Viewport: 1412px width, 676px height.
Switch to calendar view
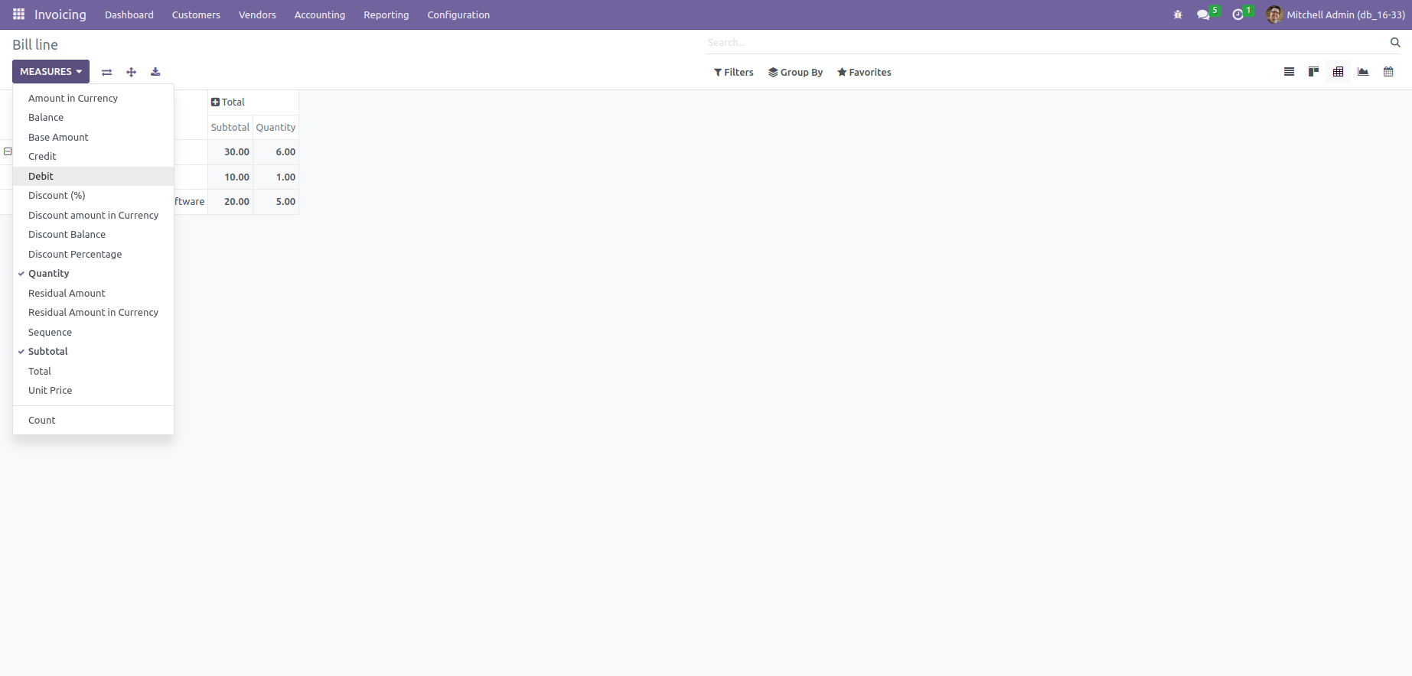[x=1388, y=72]
